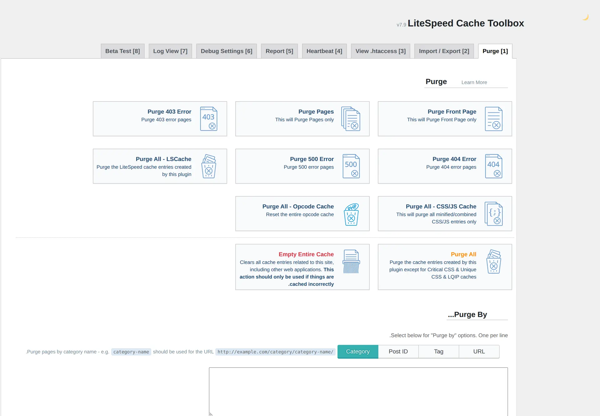Select the Post ID purge-by option

pos(398,352)
